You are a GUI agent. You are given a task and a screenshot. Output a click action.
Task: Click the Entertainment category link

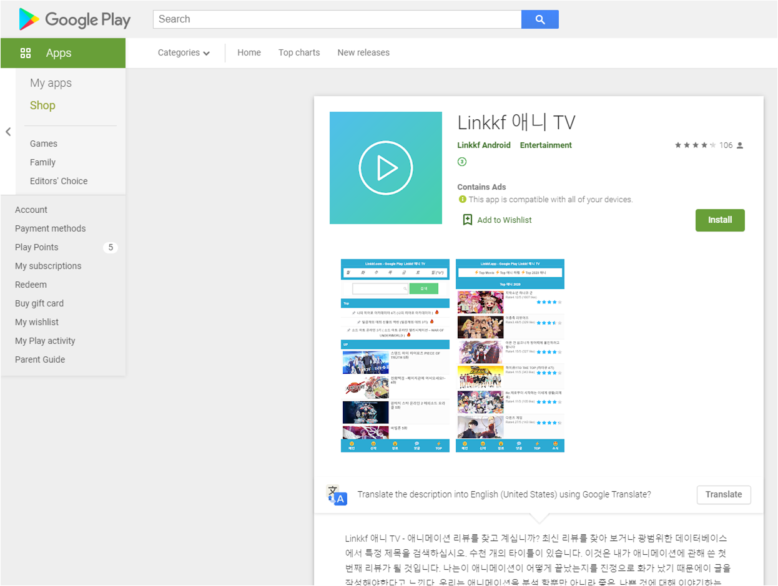coord(546,145)
